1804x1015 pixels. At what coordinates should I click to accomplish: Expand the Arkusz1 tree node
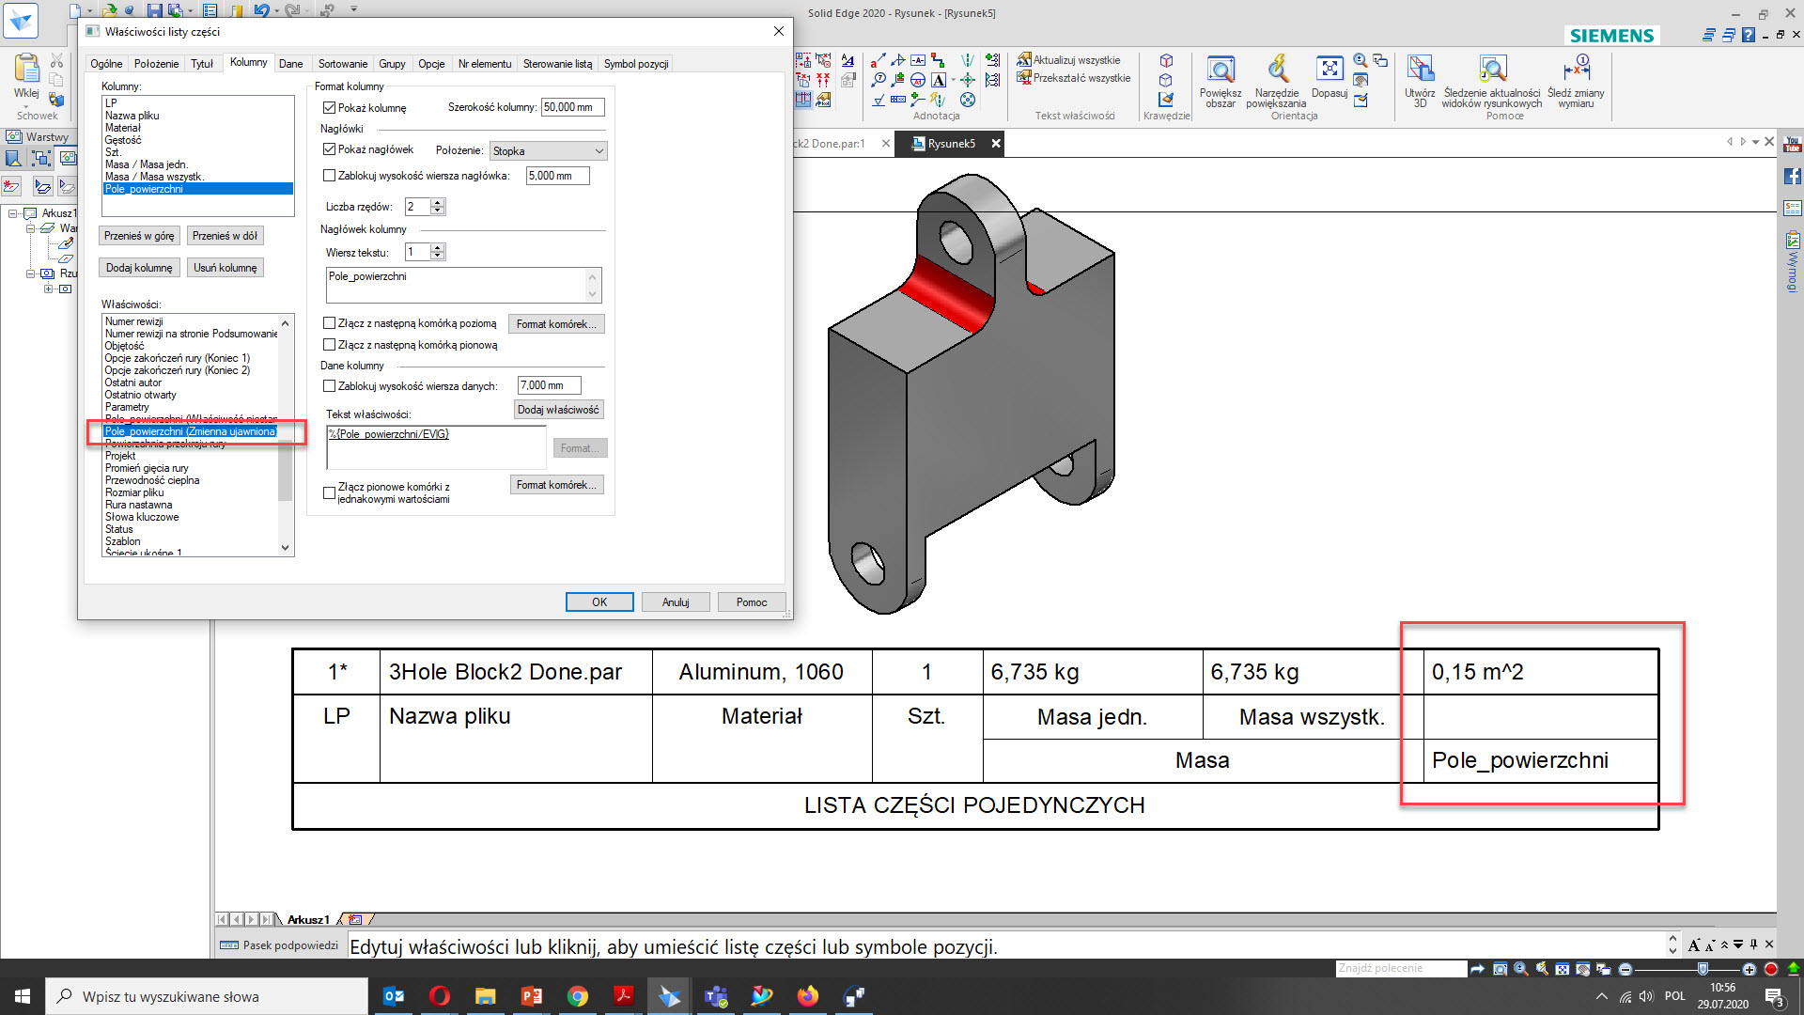(x=13, y=213)
